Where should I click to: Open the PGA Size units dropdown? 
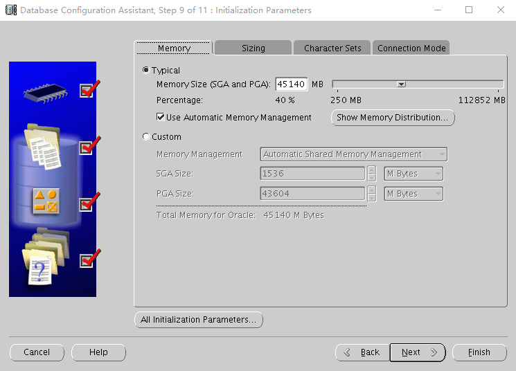click(413, 194)
